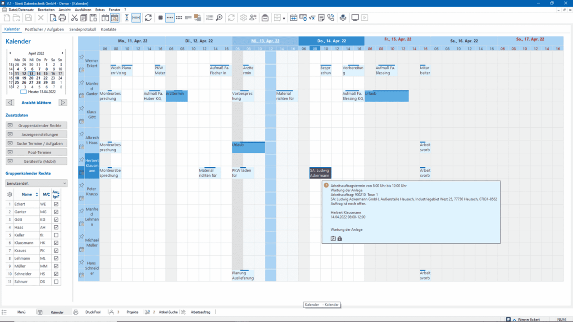Viewport: 573px width, 322px height.
Task: Switch to the Sendeprotokoll tab
Action: click(82, 29)
